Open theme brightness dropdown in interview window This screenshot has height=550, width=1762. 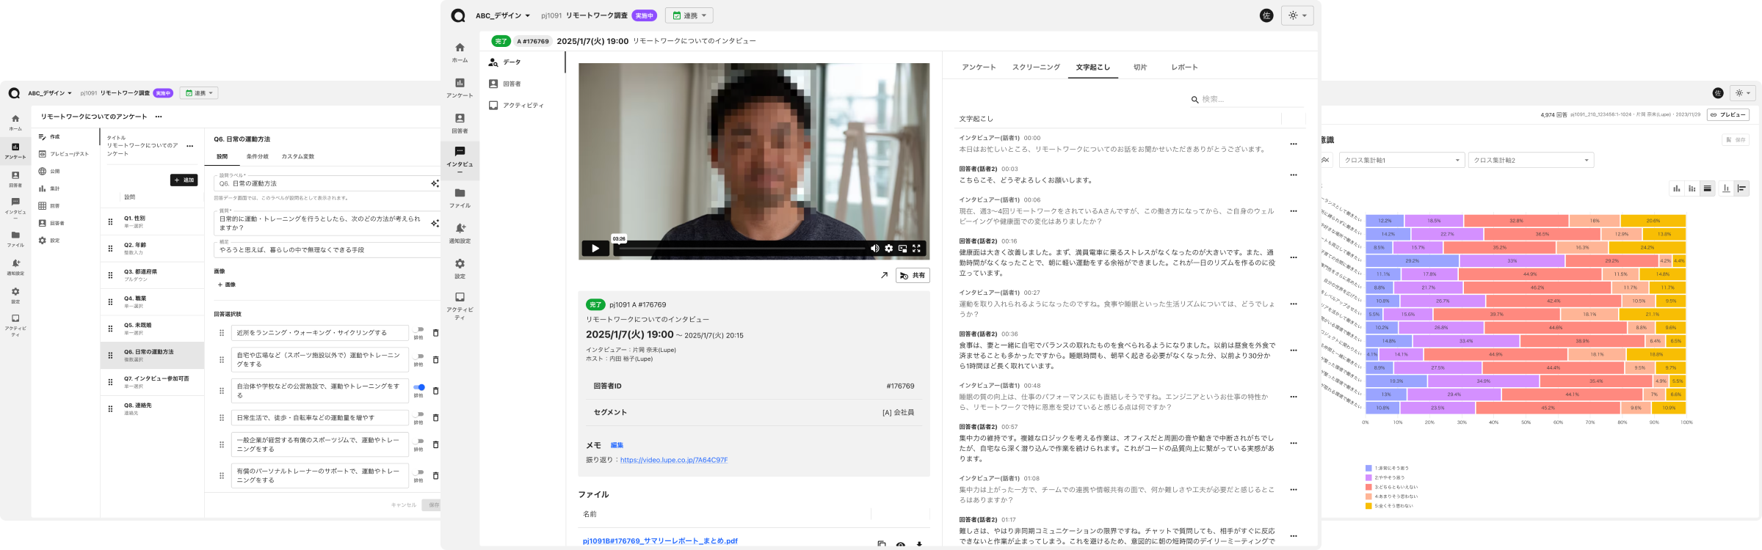1297,15
